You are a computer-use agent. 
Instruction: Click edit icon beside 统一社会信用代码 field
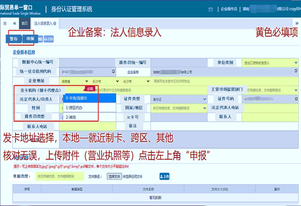pyautogui.click(x=113, y=71)
